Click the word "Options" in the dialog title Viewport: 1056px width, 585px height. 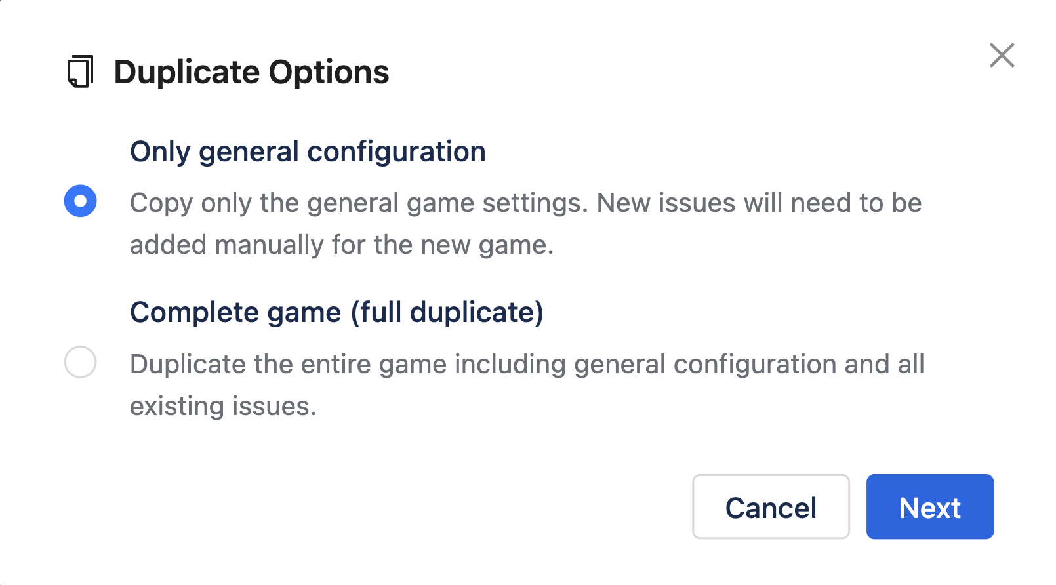click(x=329, y=72)
